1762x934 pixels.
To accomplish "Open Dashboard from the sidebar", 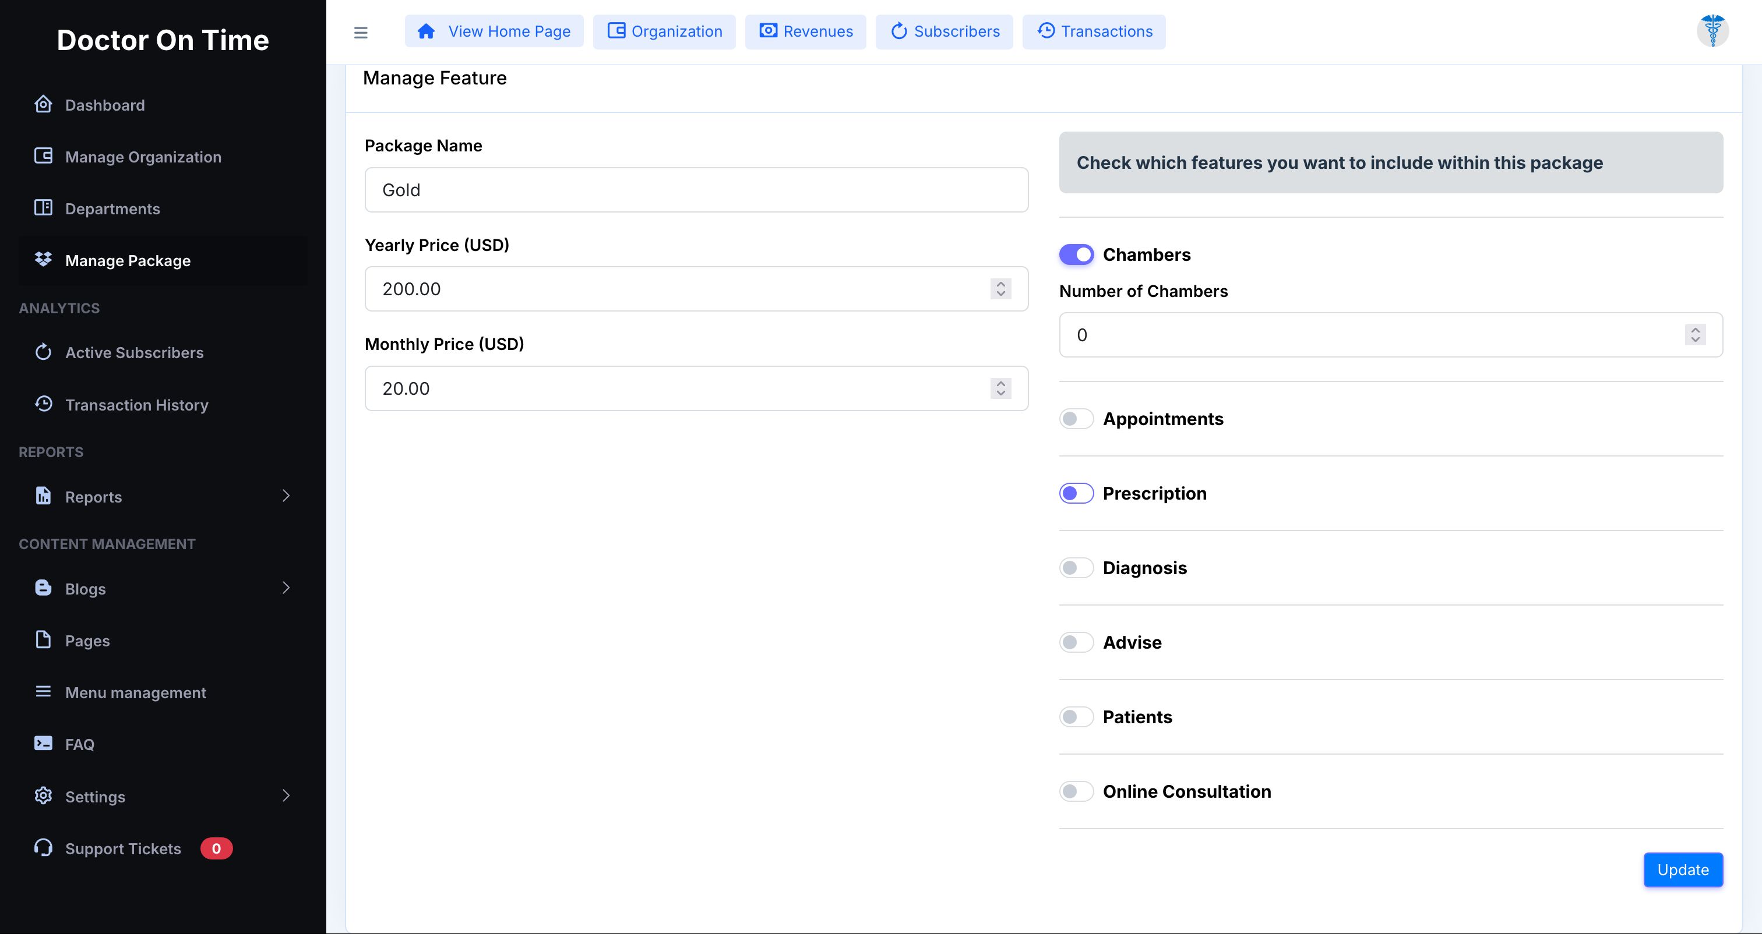I will coord(163,105).
